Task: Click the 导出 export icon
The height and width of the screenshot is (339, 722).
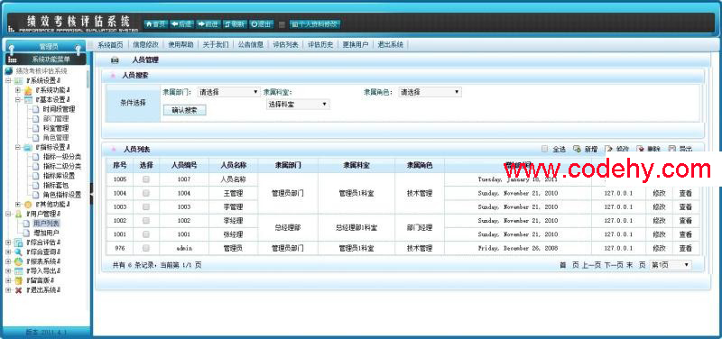Action: [672, 149]
